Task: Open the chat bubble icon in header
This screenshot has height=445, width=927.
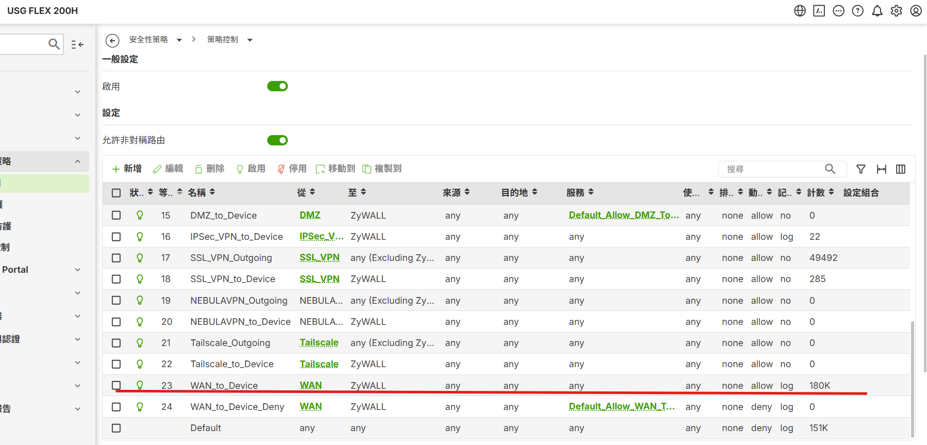Action: (x=839, y=11)
